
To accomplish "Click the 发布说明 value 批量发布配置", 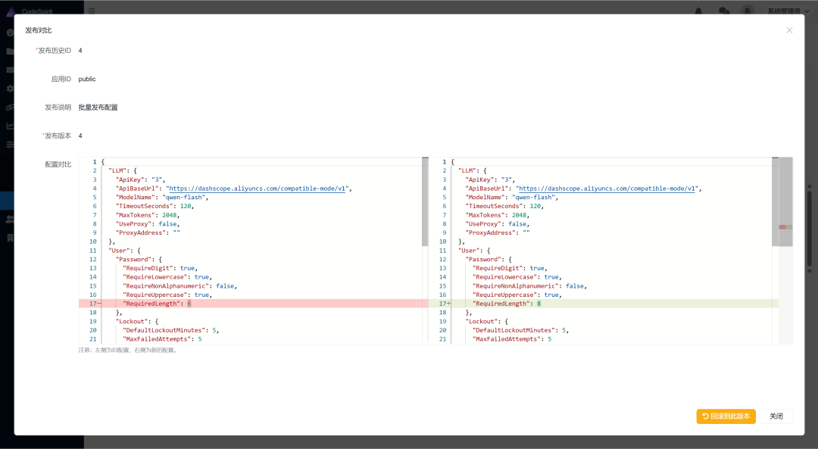I will point(98,108).
